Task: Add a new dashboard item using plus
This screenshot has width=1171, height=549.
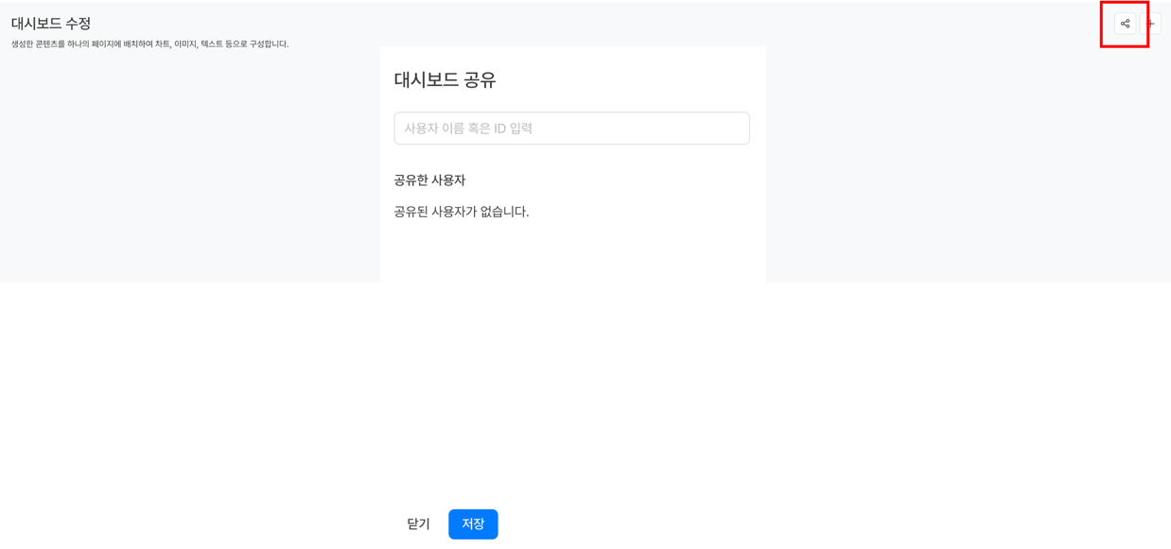Action: pos(1152,24)
